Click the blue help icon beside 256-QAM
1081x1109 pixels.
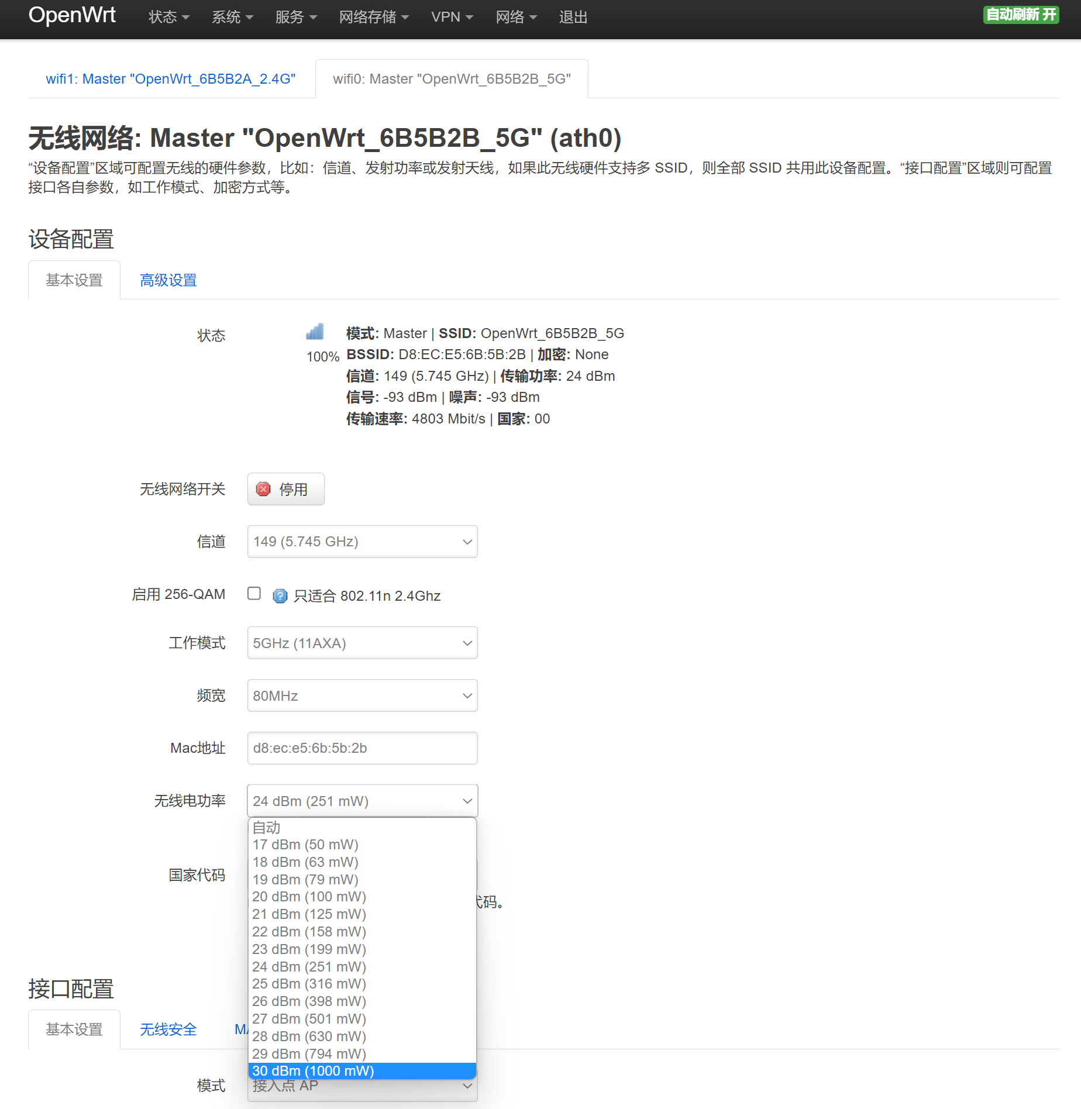click(x=280, y=596)
